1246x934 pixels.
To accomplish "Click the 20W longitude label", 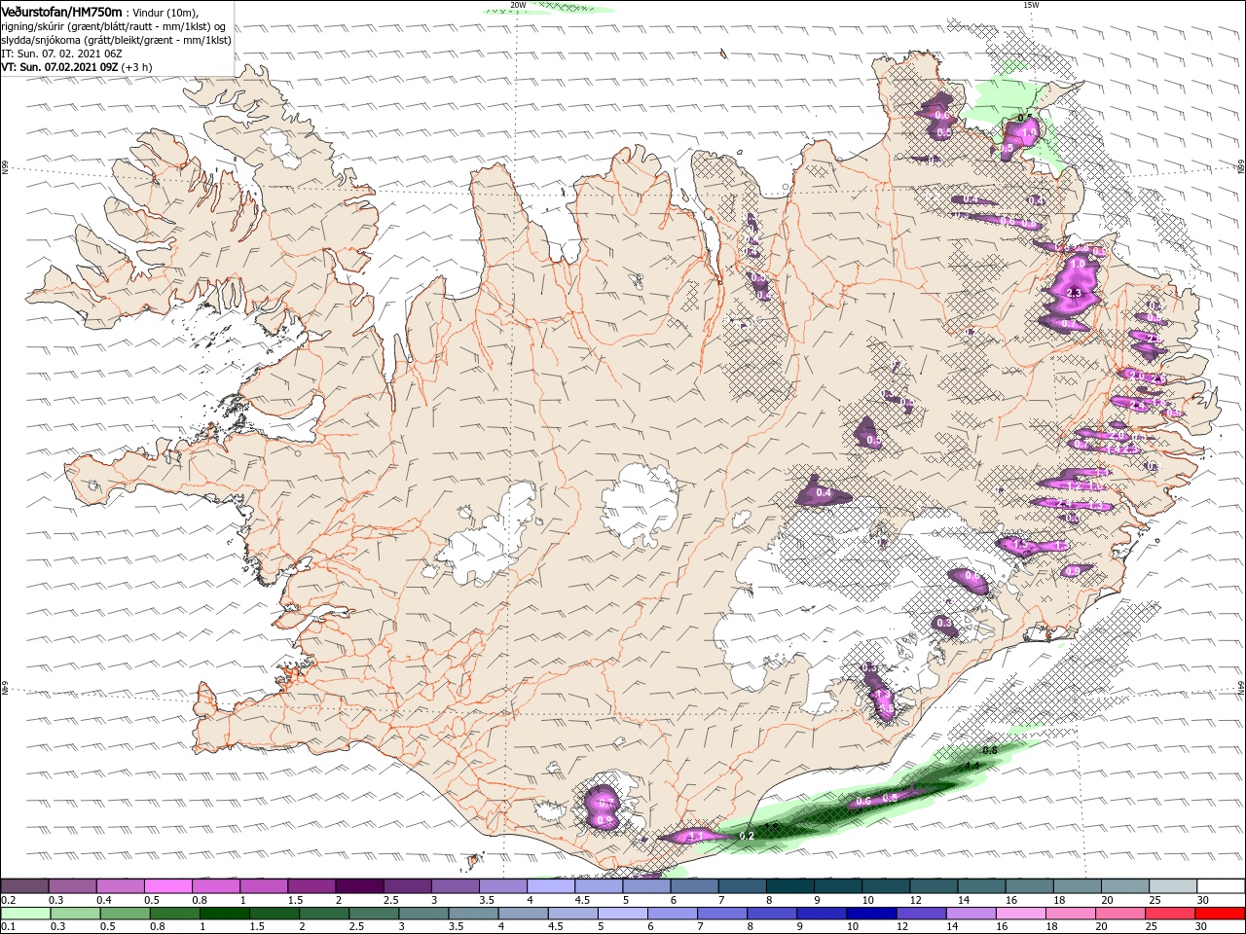I will [x=518, y=5].
